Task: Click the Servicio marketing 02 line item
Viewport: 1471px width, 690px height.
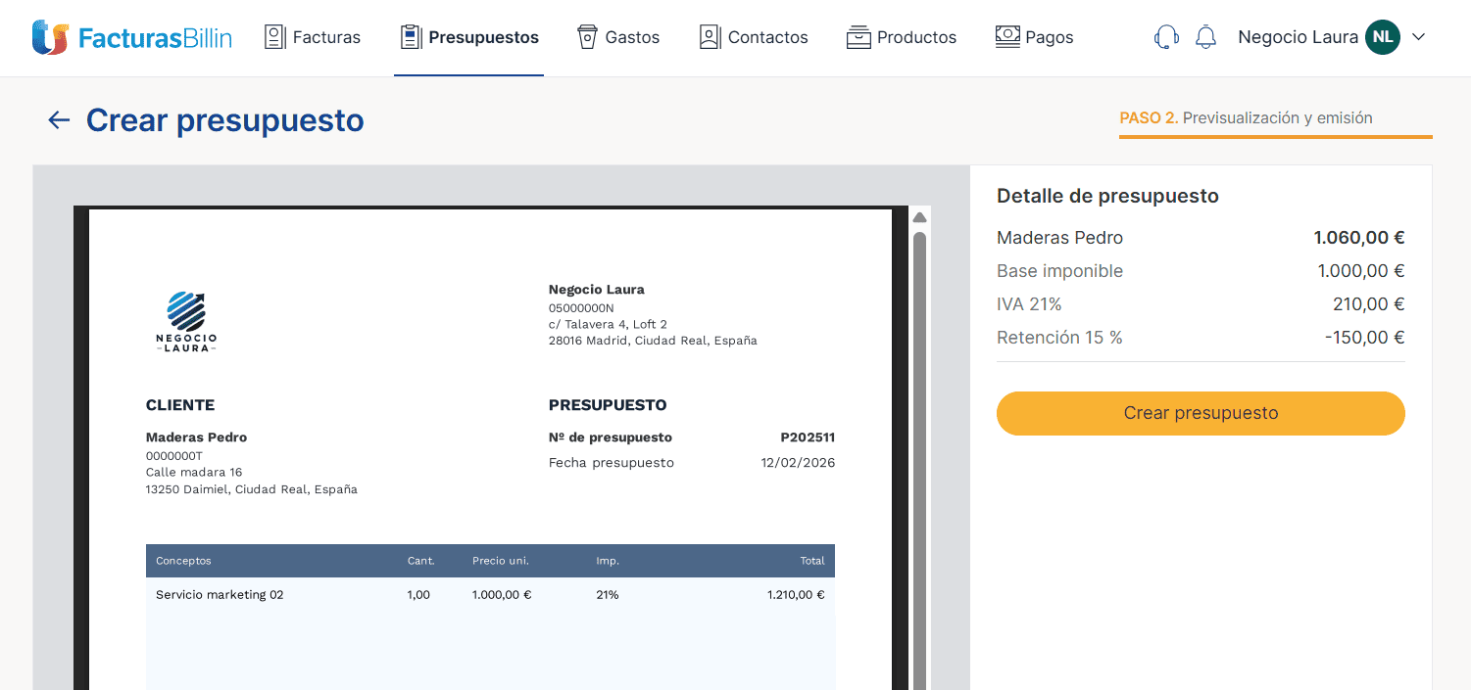Action: pos(220,594)
